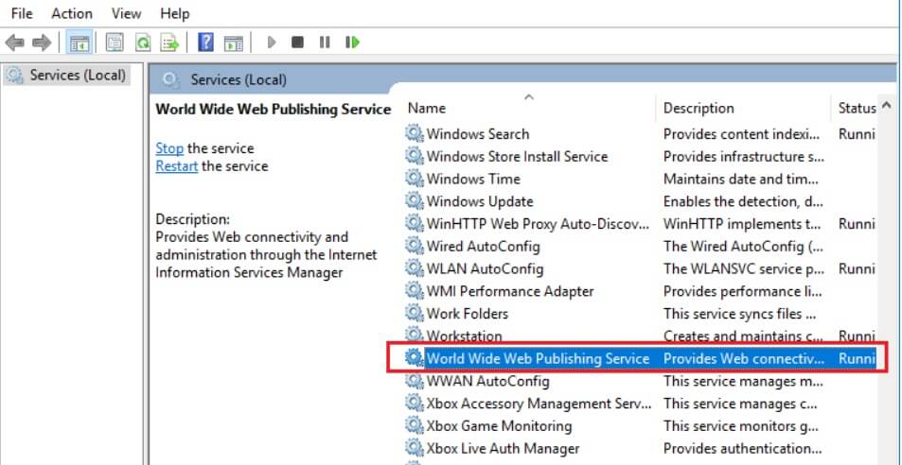Select the WMI Performance Adapter service name

(x=509, y=291)
